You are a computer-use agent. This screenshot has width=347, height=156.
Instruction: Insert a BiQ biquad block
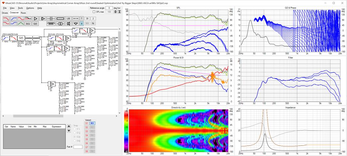[x=28, y=24]
